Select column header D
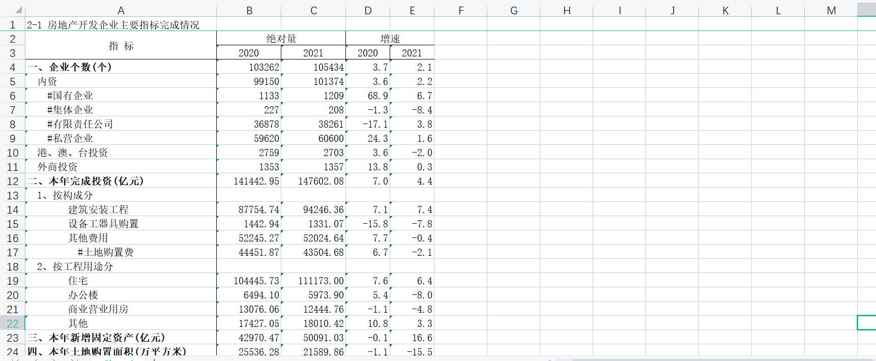876x361 pixels. point(368,10)
